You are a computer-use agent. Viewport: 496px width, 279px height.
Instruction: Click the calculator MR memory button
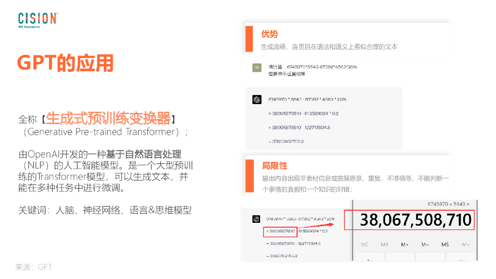pos(384,245)
